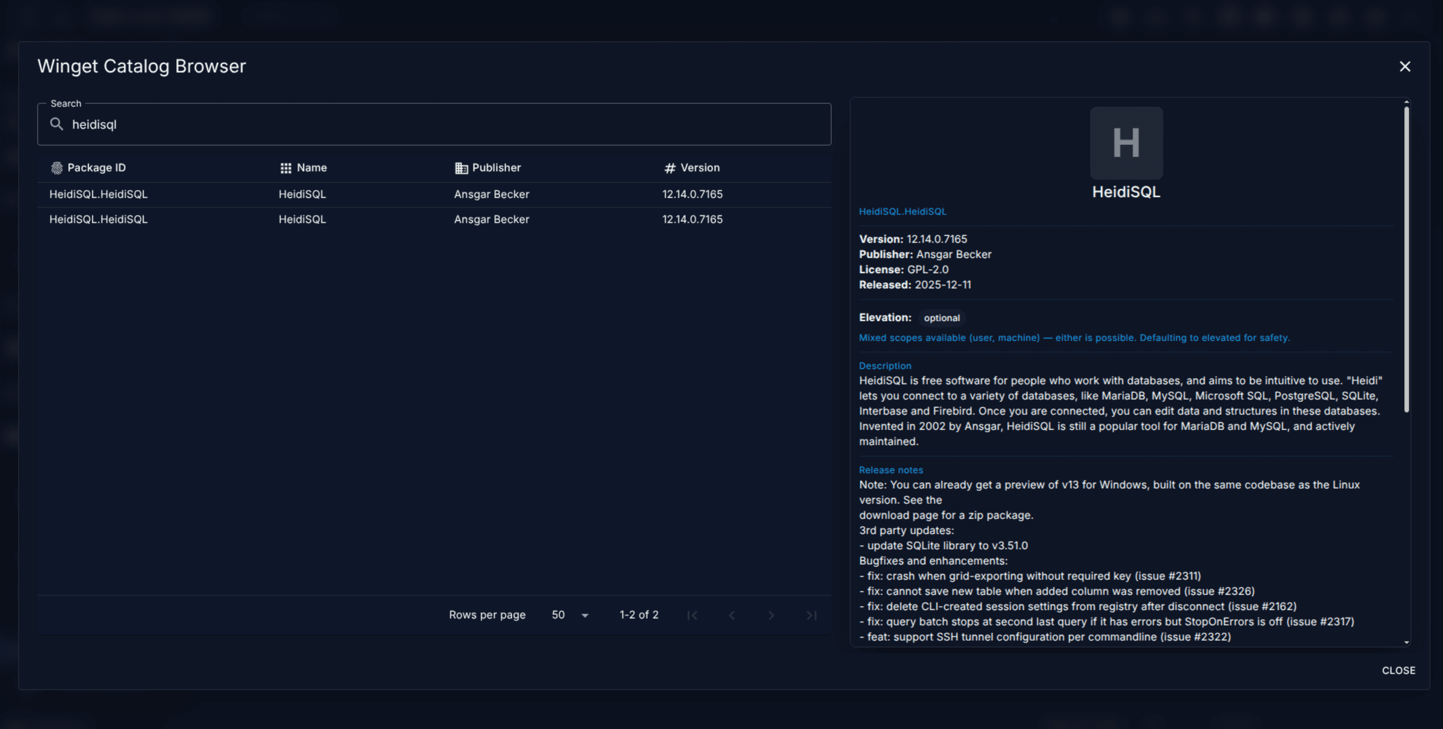
Task: Go to last page of results
Action: (x=811, y=615)
